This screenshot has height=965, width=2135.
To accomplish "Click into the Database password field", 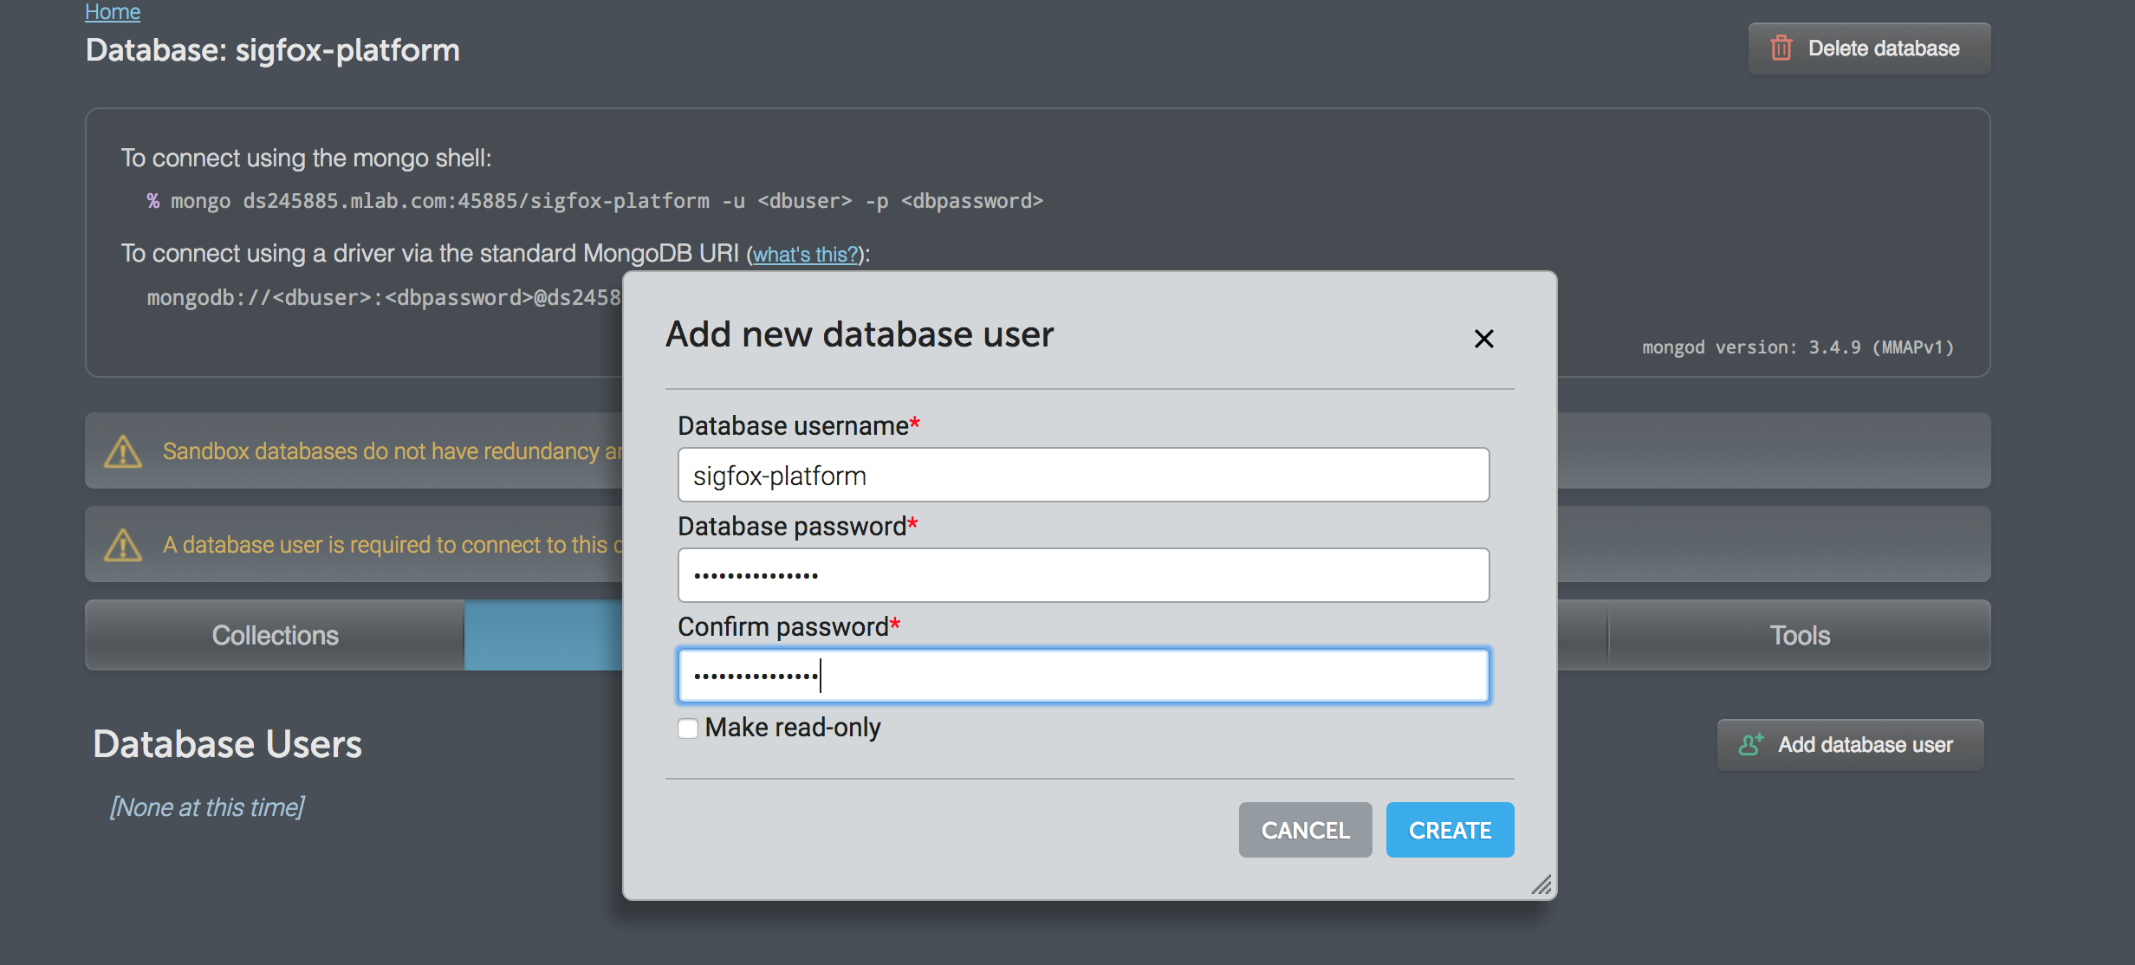I will [x=1083, y=576].
